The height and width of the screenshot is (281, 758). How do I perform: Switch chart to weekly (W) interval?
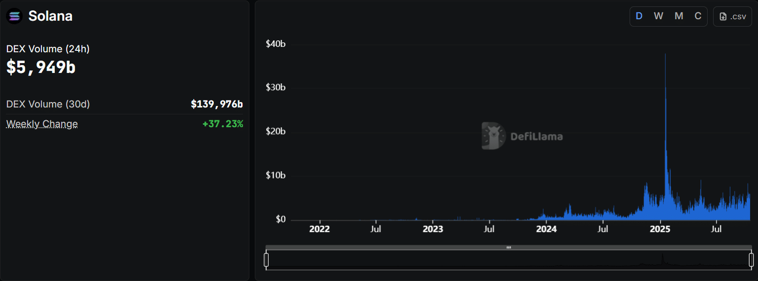[x=659, y=16]
